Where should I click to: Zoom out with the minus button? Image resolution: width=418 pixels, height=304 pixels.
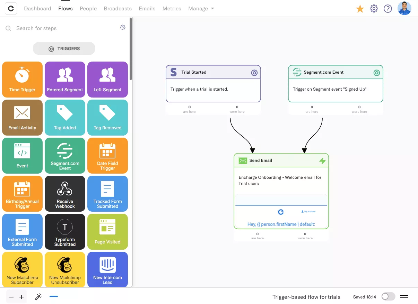tap(12, 297)
